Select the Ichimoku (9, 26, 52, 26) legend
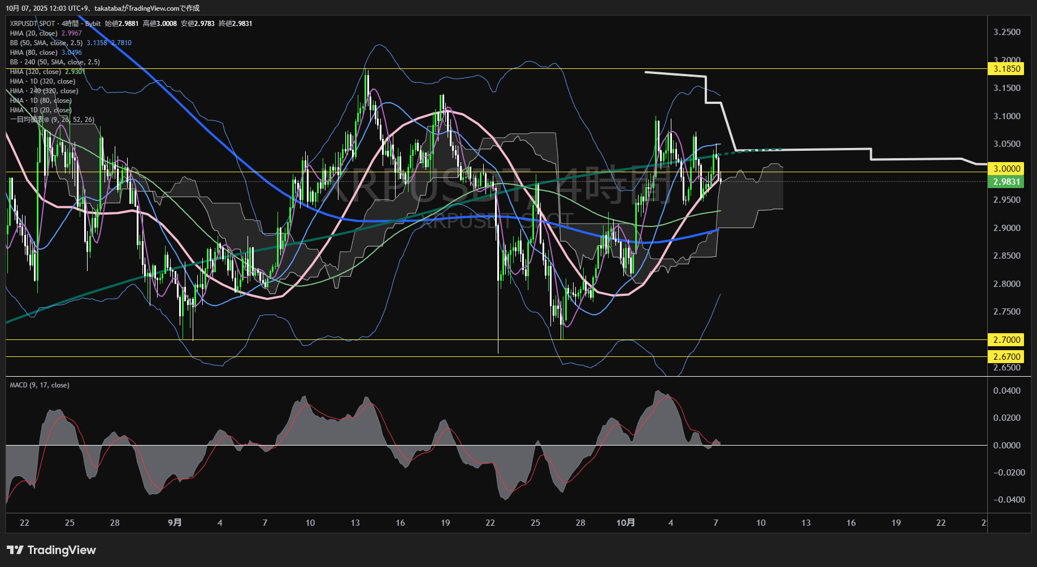The width and height of the screenshot is (1037, 567). click(52, 120)
